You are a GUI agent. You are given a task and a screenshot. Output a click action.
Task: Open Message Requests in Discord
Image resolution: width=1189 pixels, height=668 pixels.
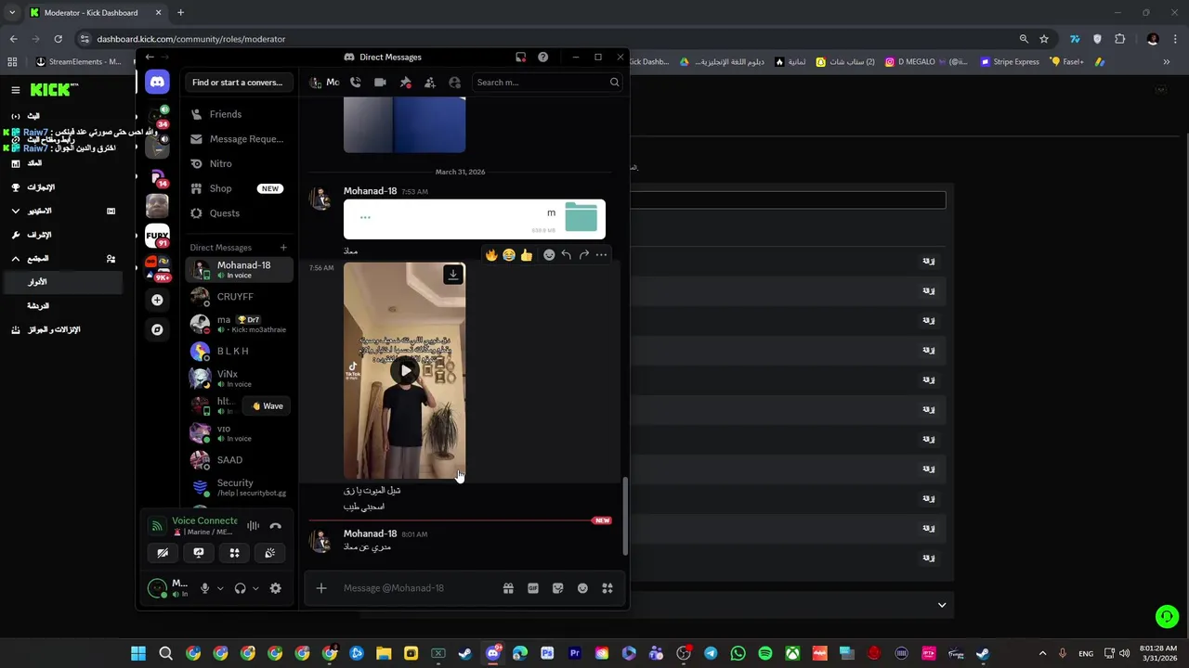(x=240, y=139)
